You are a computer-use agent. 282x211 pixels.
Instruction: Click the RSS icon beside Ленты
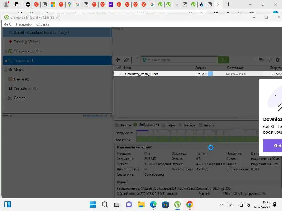10,79
